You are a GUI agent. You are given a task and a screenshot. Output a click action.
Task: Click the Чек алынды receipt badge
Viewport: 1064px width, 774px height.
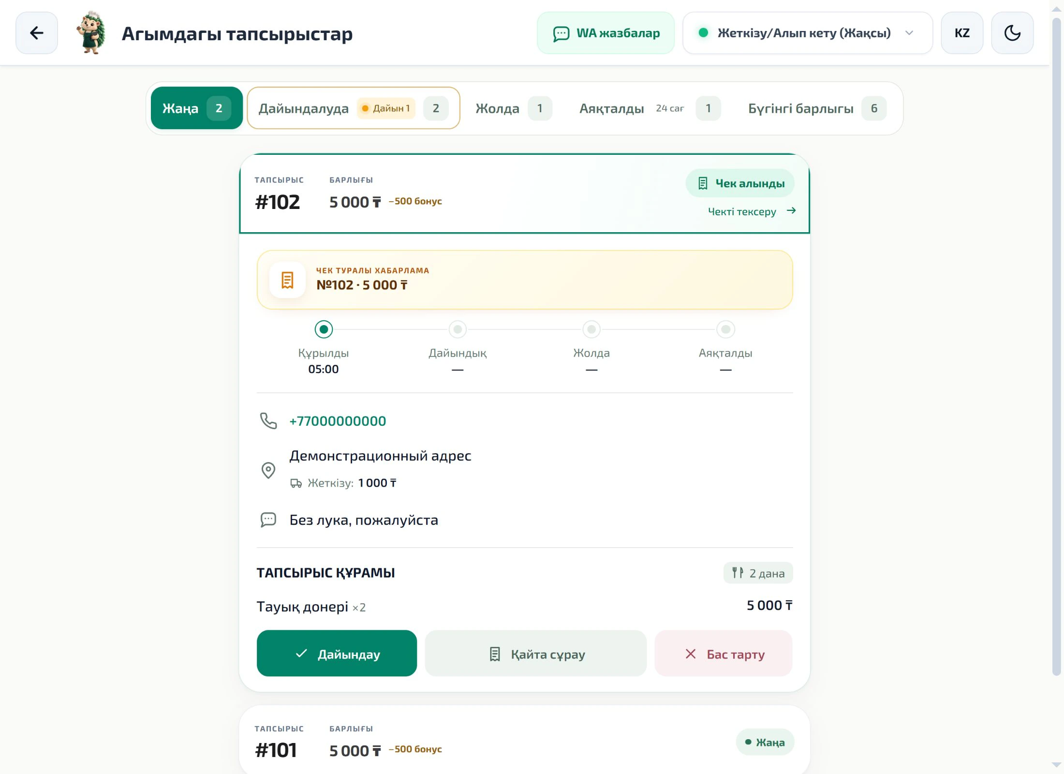(x=740, y=183)
